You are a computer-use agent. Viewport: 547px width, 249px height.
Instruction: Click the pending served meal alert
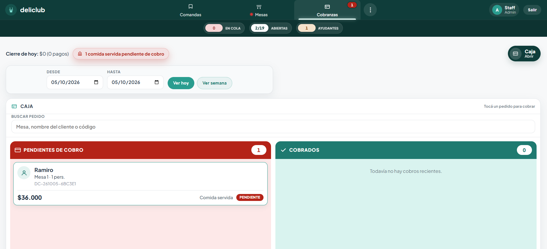tap(121, 54)
